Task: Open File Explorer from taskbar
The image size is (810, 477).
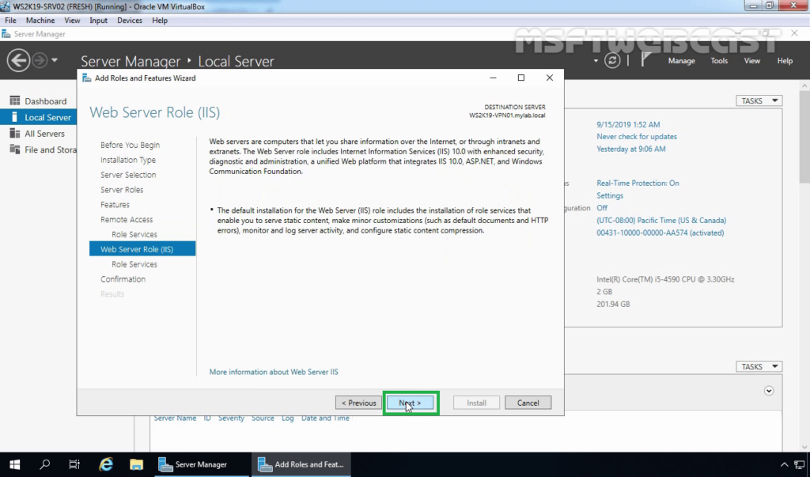Action: point(136,464)
